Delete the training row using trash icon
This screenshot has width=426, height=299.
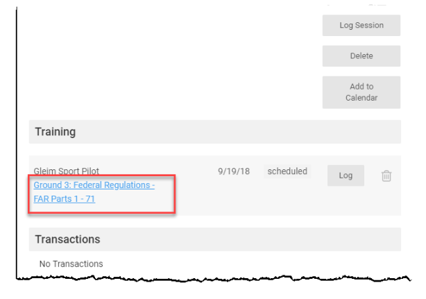[386, 176]
